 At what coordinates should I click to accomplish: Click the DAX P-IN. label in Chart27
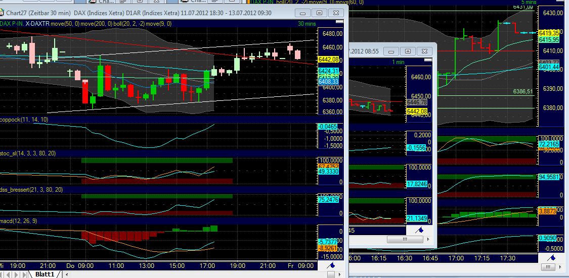point(12,24)
